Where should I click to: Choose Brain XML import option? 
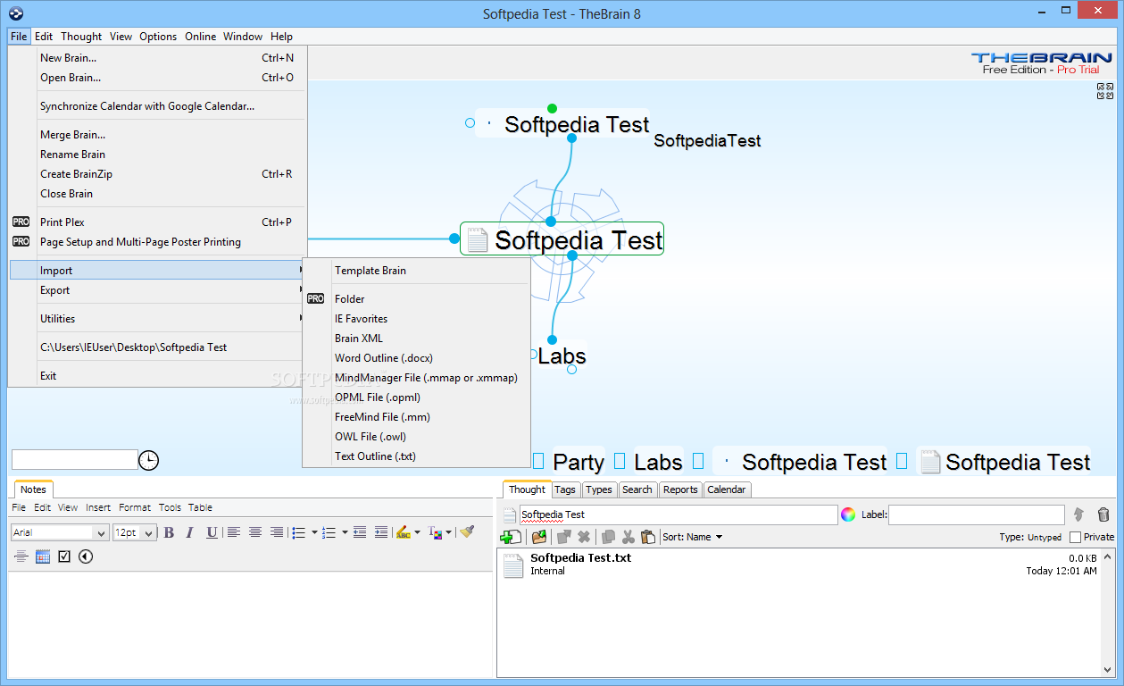click(x=417, y=339)
